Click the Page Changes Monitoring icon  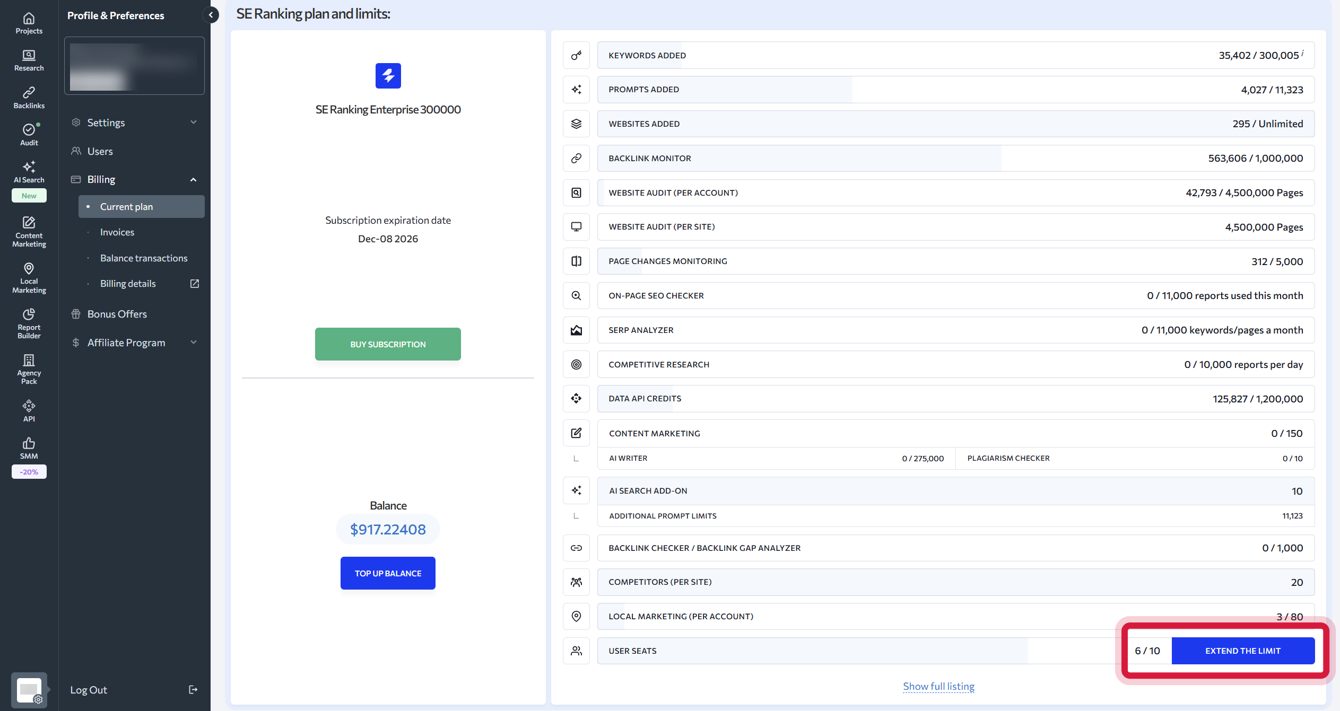(576, 261)
